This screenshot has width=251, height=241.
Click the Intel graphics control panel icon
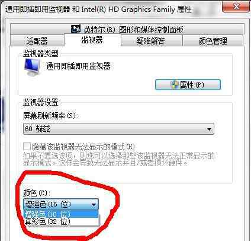pos(76,29)
